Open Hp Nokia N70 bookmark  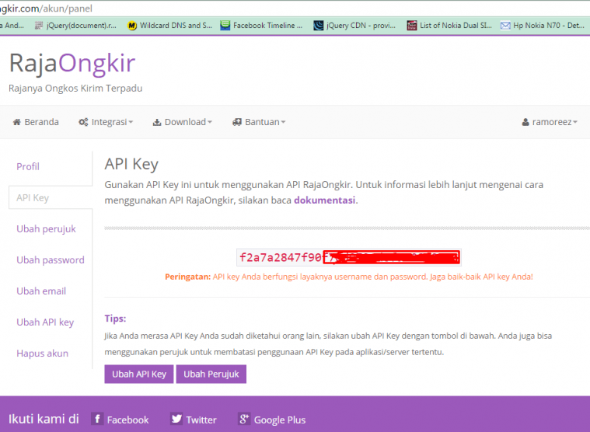(x=543, y=26)
